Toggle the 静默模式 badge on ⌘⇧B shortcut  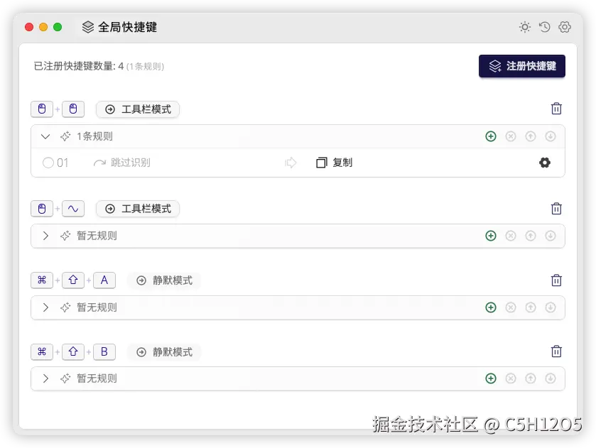click(x=164, y=351)
